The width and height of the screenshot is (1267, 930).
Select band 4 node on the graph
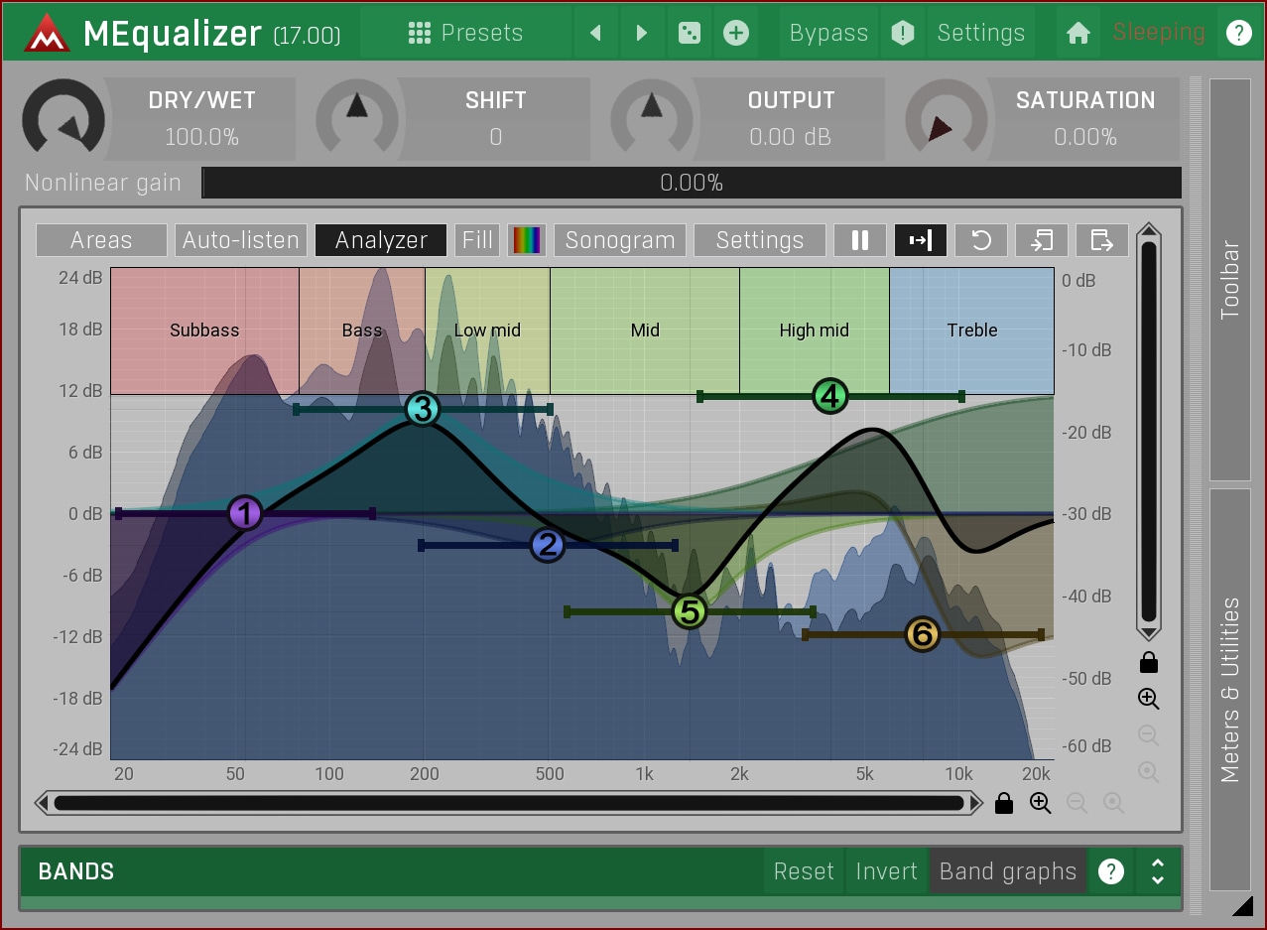click(829, 397)
